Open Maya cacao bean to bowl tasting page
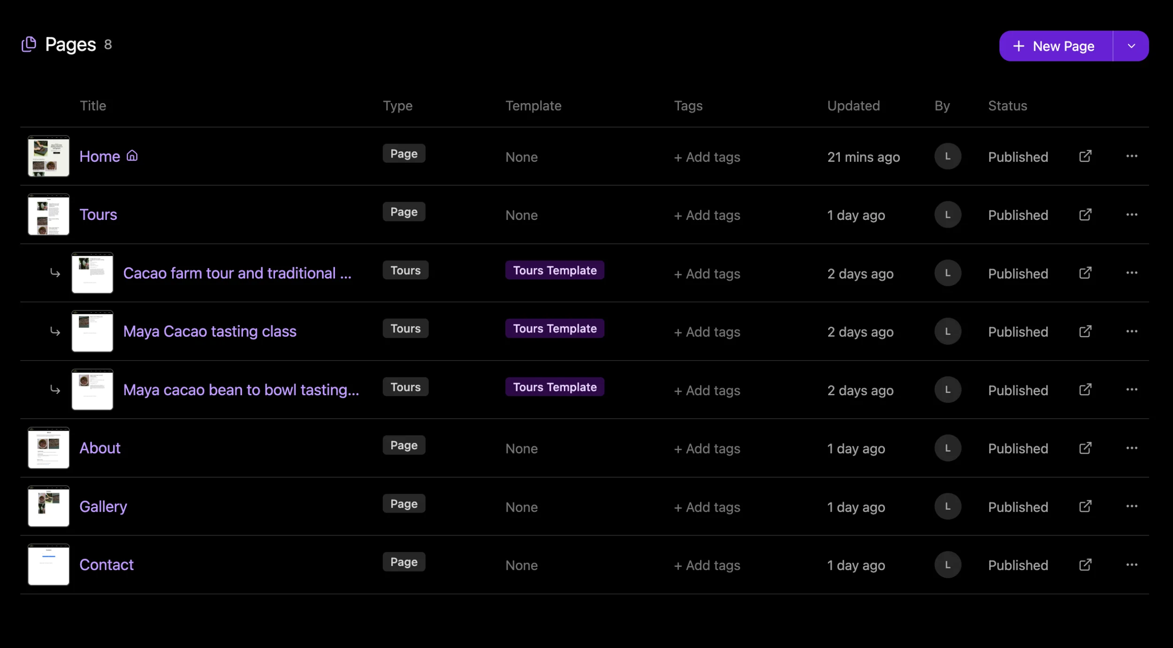 tap(241, 390)
